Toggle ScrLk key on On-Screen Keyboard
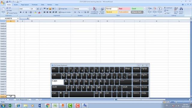This screenshot has width=192, height=108. (145, 88)
